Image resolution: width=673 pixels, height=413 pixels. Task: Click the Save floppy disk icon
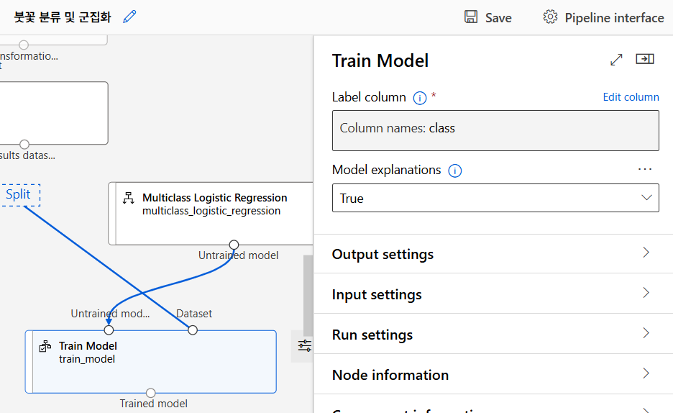click(x=471, y=17)
